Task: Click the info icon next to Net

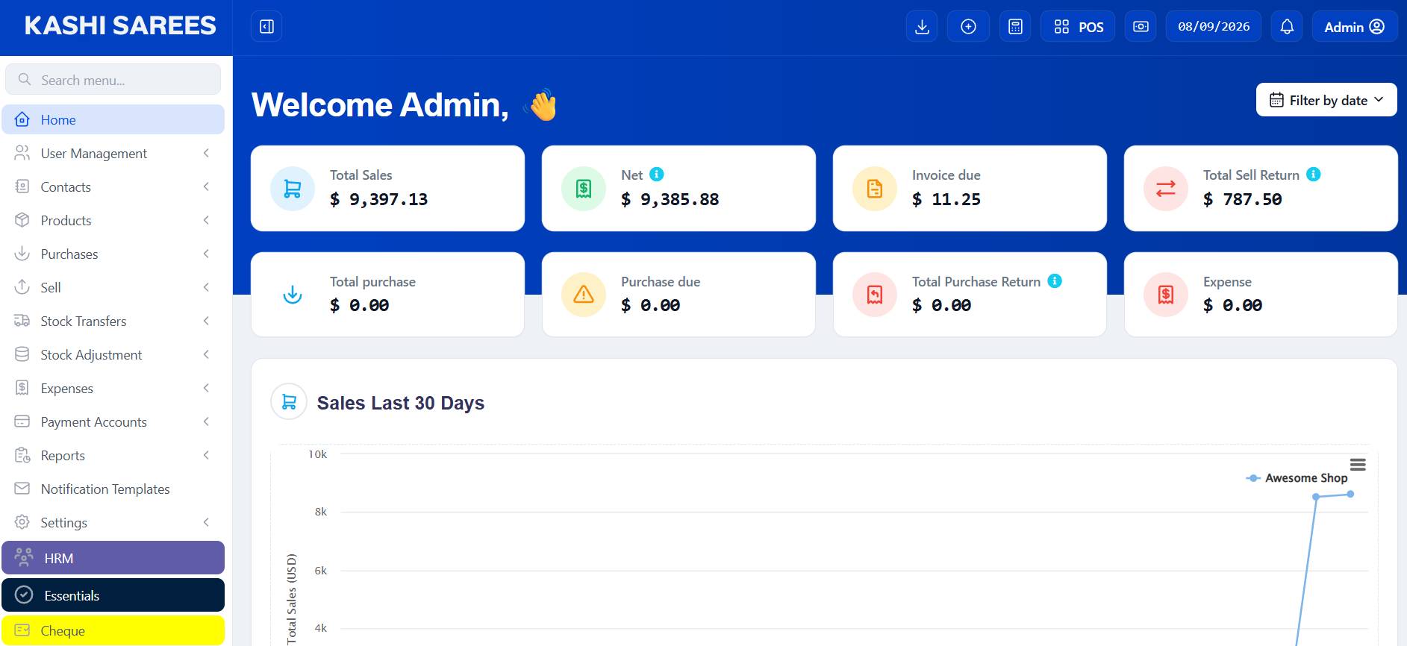Action: (657, 174)
